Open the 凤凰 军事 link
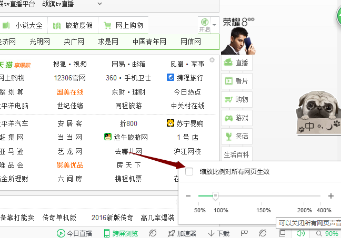The height and width of the screenshot is (238, 341). (x=187, y=64)
